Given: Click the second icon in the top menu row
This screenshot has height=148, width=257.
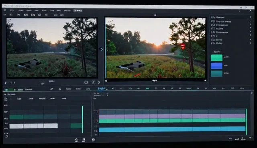Looking at the screenshot, I should 12,10.
